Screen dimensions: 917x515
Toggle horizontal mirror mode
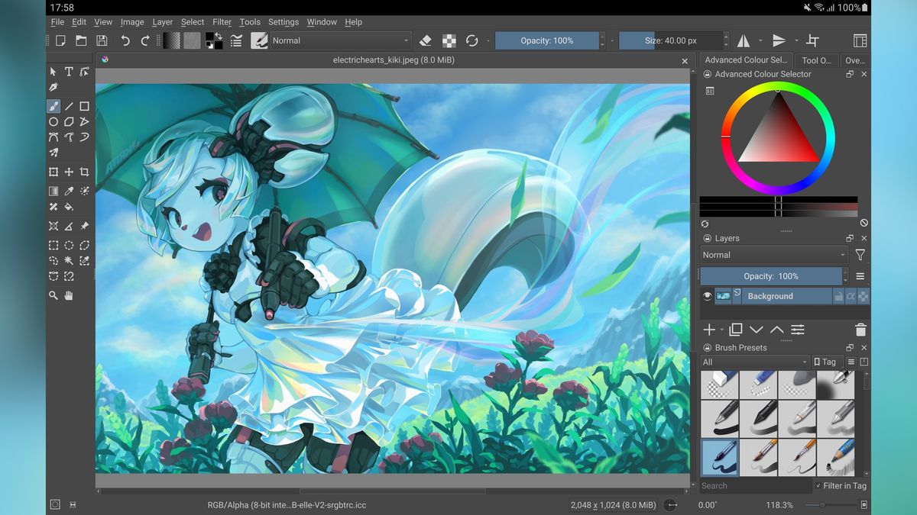(744, 40)
